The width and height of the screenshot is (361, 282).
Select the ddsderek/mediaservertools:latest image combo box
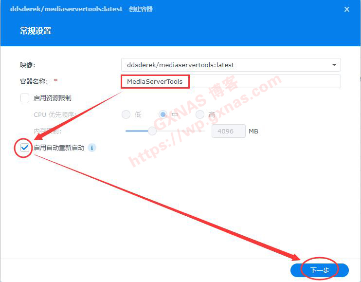pyautogui.click(x=231, y=65)
